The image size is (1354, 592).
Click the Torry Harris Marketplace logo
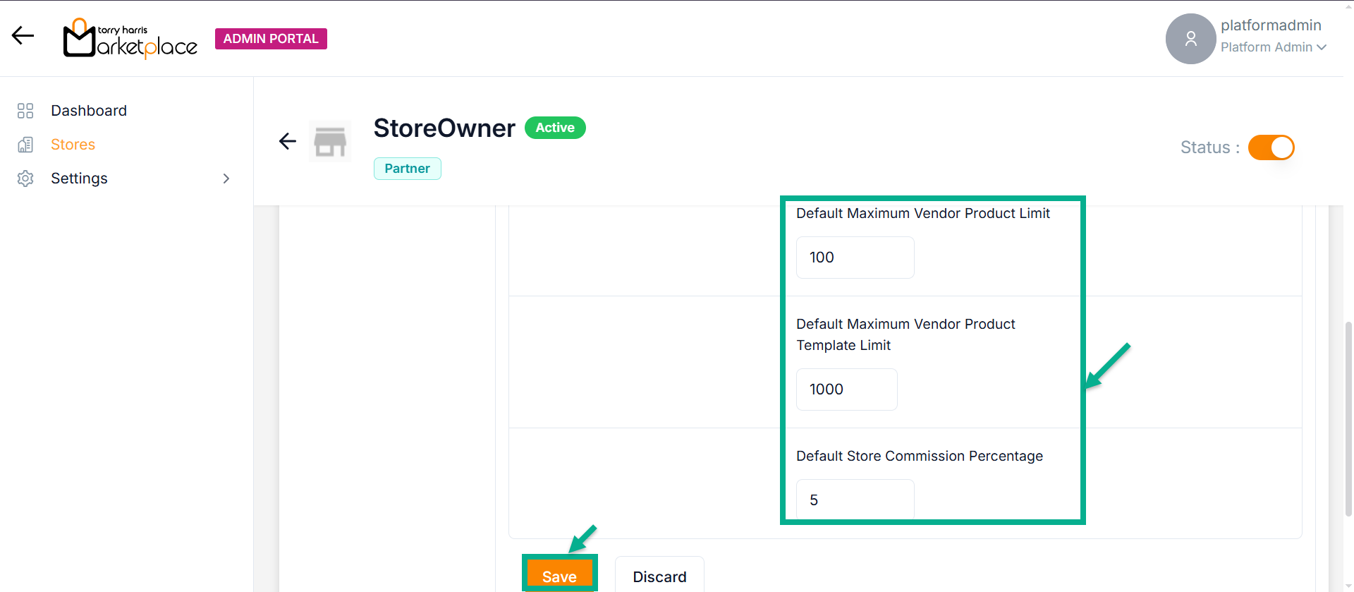pos(130,39)
